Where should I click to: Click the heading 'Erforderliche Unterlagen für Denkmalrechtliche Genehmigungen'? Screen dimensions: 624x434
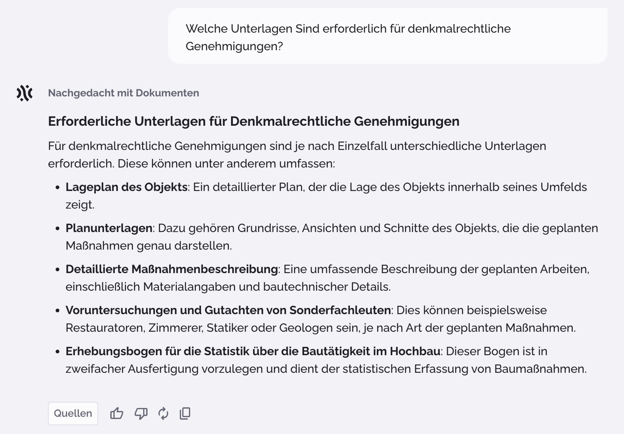(x=253, y=122)
